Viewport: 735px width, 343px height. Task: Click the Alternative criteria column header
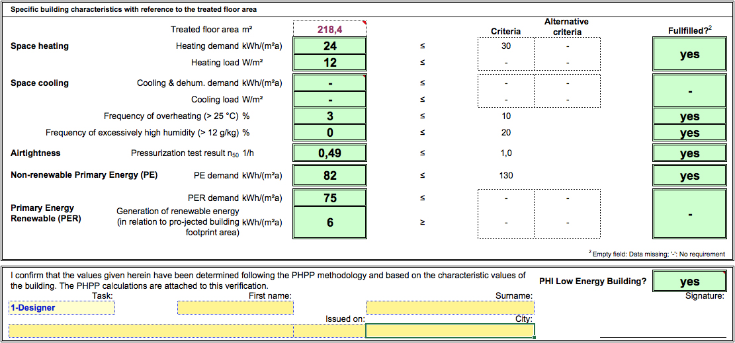click(x=566, y=27)
